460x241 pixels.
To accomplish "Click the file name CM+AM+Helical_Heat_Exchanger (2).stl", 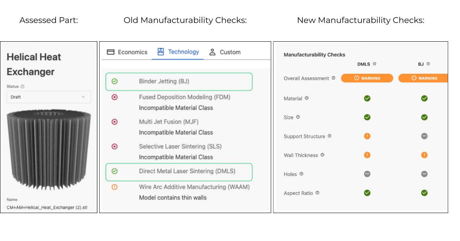I will 47,208.
